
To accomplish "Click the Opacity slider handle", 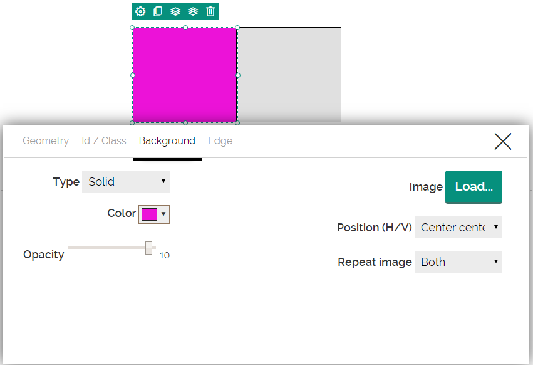I will pyautogui.click(x=148, y=248).
